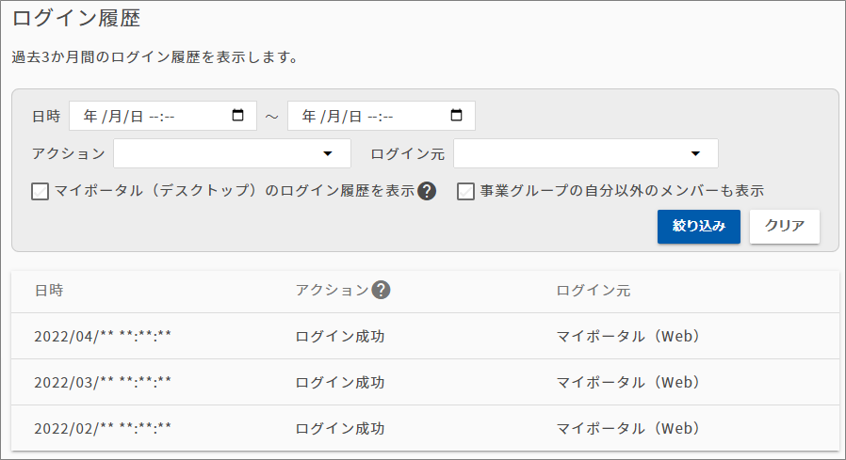Click help icon next to アクション column header
The height and width of the screenshot is (460, 846).
(x=381, y=290)
